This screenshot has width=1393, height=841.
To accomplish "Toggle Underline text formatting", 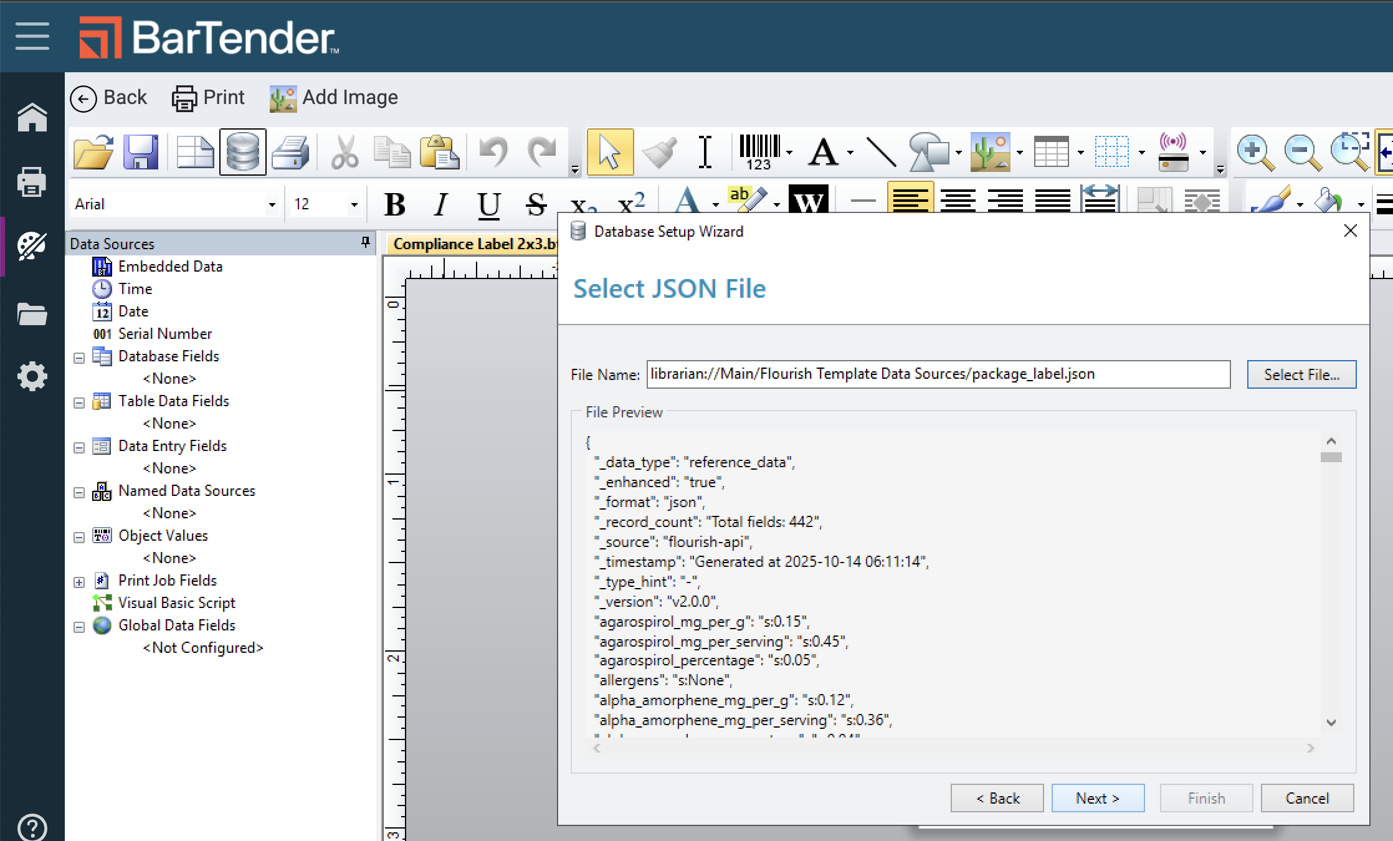I will 488,204.
